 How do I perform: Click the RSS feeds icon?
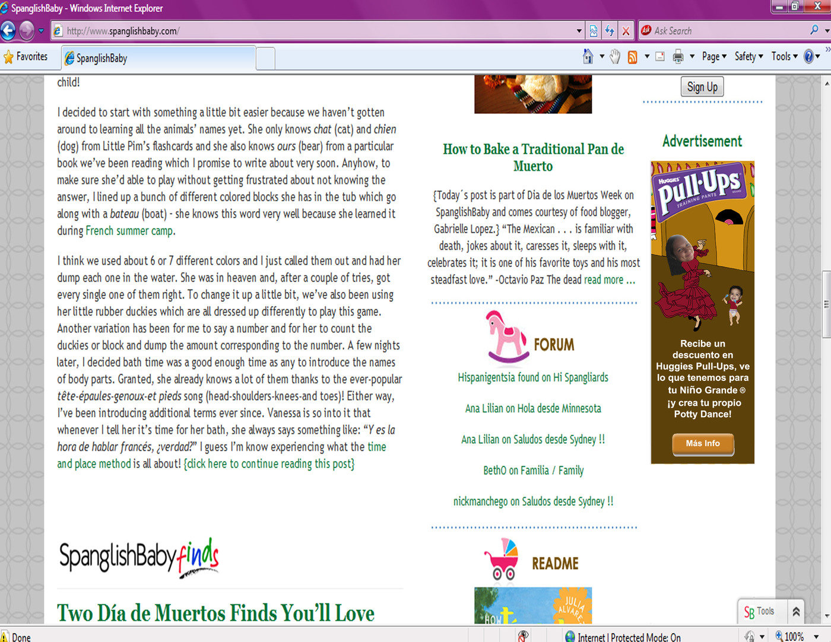tap(632, 57)
